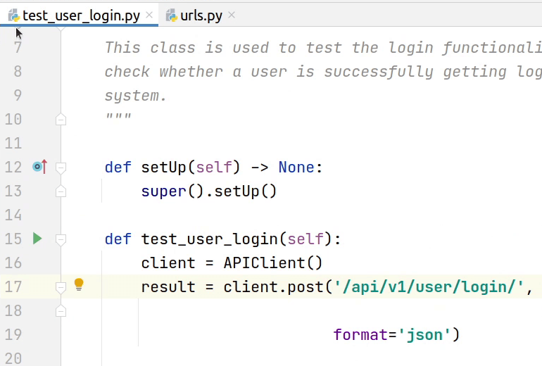Place cursor on APIClient() call
The width and height of the screenshot is (542, 366).
tap(272, 263)
